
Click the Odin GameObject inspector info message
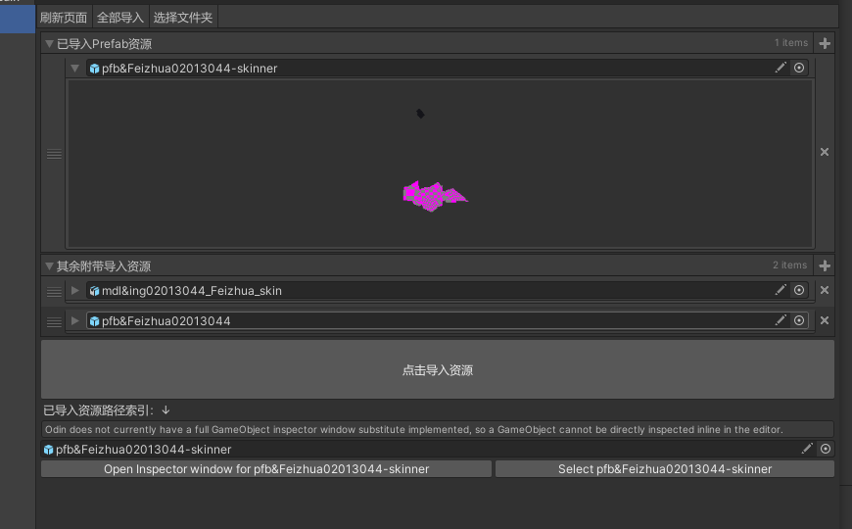click(x=438, y=429)
